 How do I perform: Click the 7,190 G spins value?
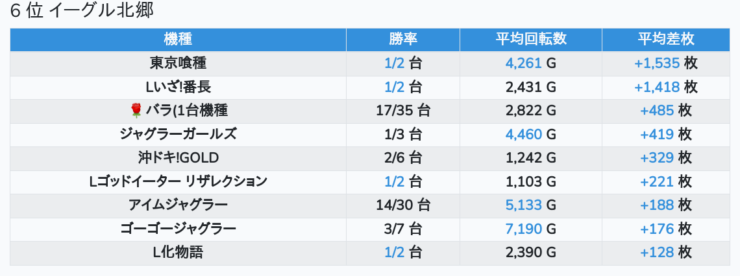(530, 229)
